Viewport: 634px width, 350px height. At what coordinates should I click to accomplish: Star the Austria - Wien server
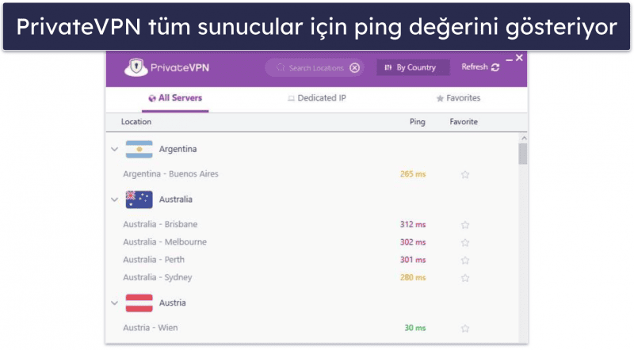(465, 328)
